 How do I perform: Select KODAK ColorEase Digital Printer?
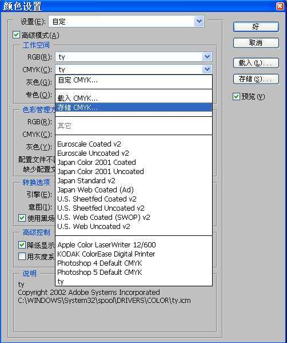[x=134, y=254]
